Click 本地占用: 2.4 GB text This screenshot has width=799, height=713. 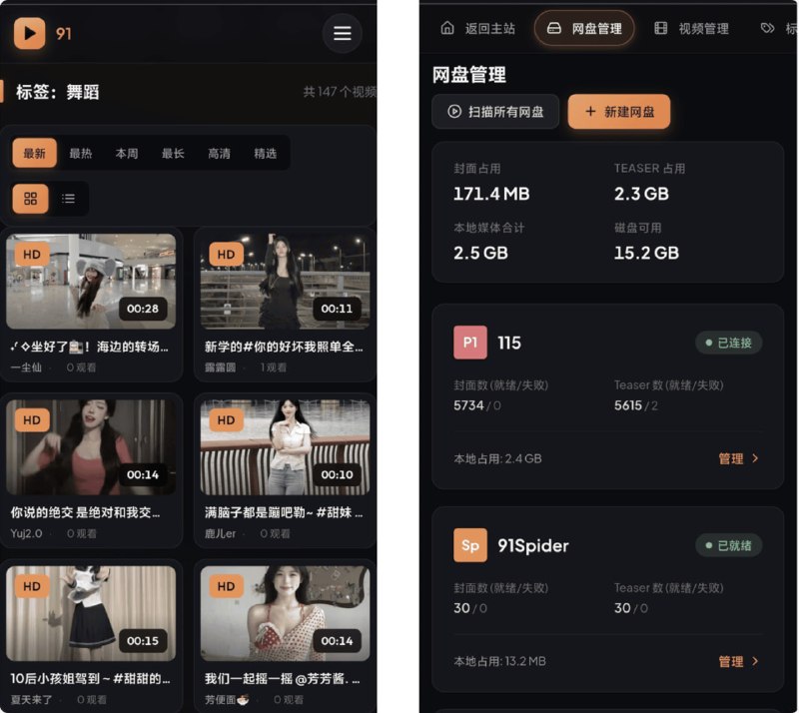tap(497, 458)
